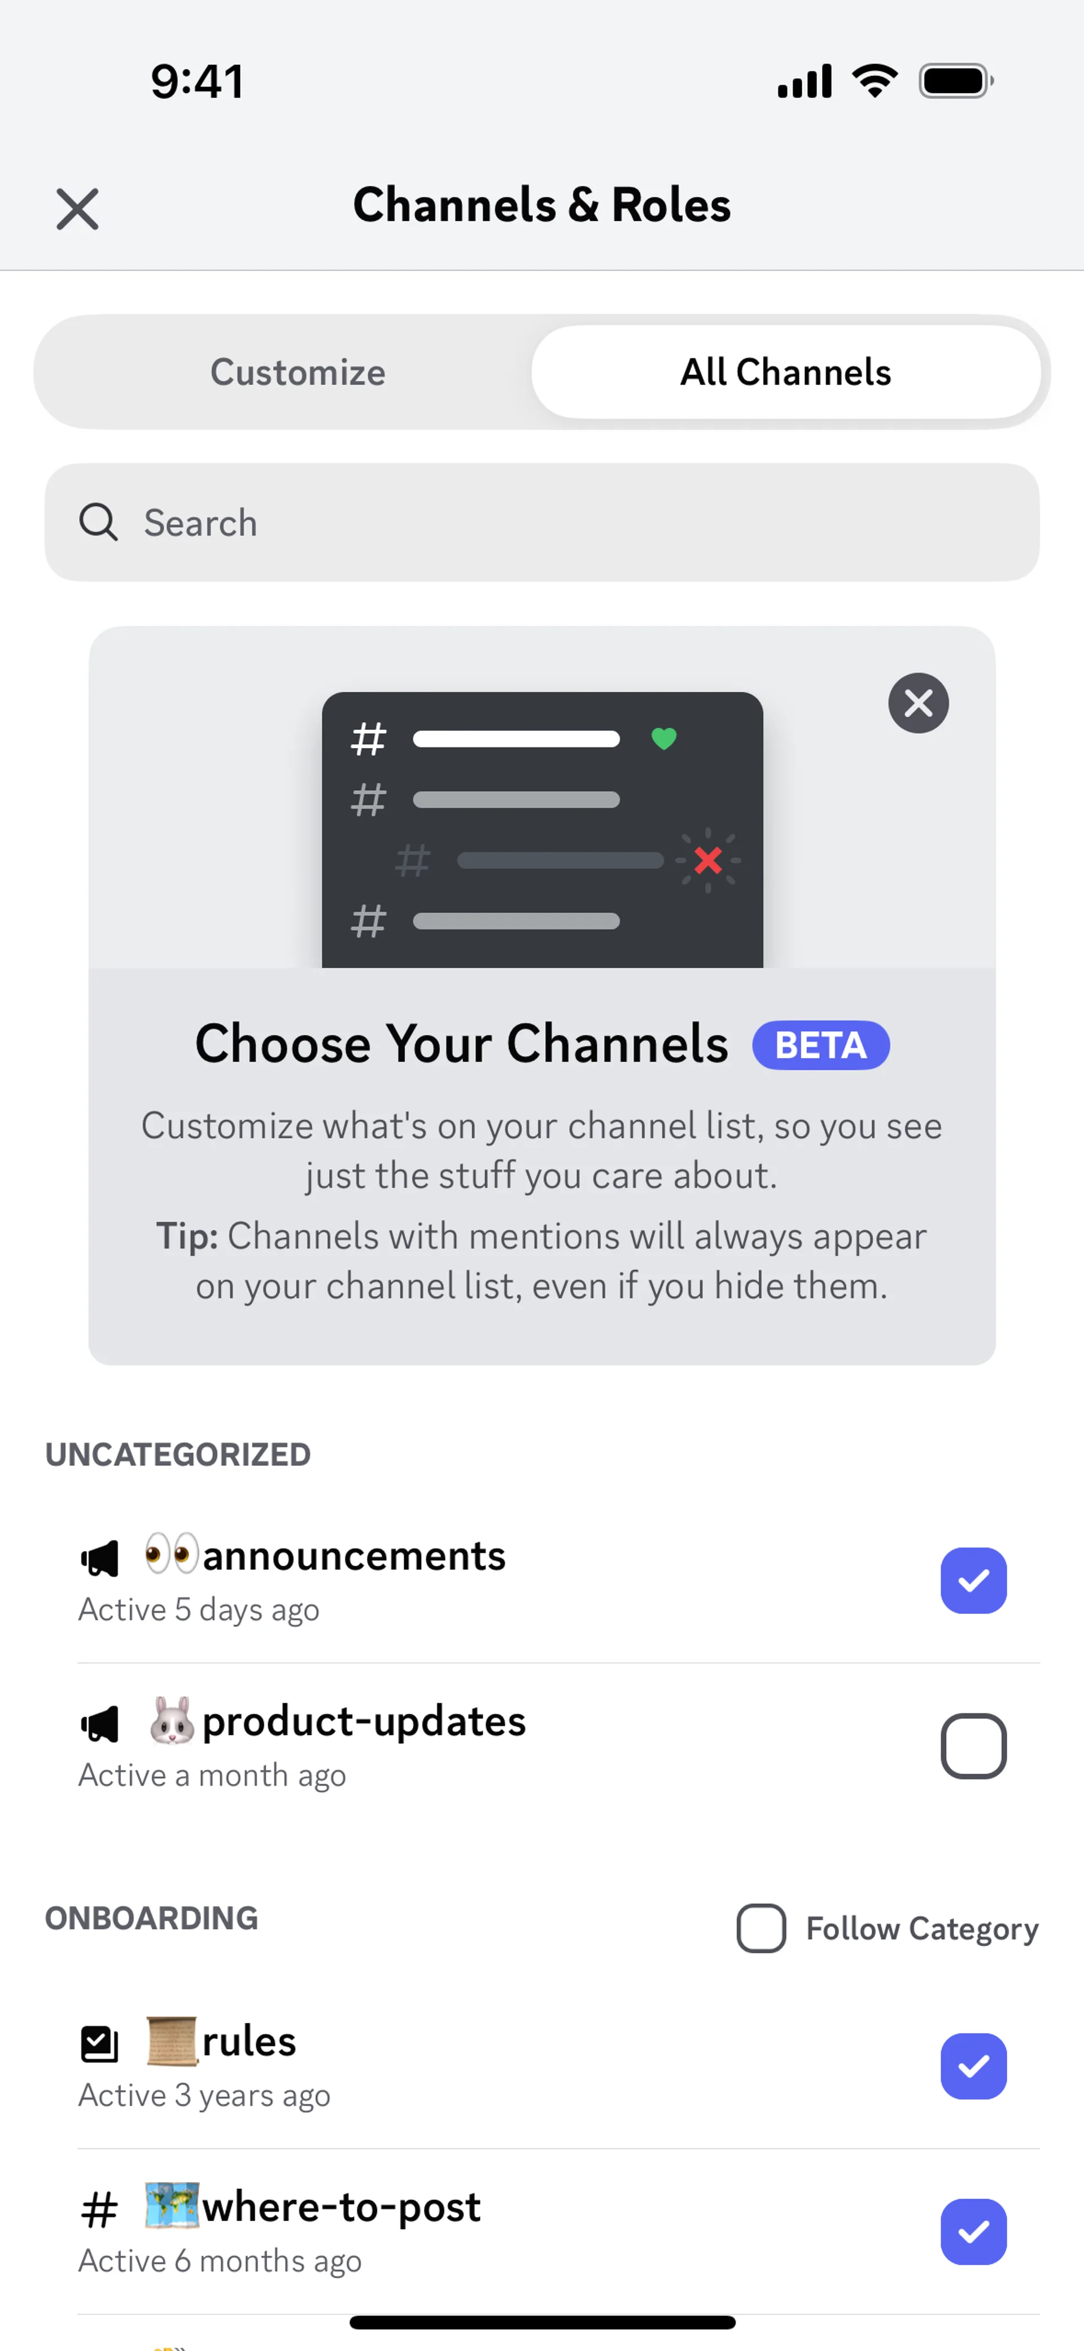Tap the ONBOARDING category header
1084x2351 pixels.
click(x=151, y=1918)
